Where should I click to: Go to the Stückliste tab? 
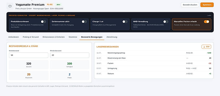tap(73, 37)
